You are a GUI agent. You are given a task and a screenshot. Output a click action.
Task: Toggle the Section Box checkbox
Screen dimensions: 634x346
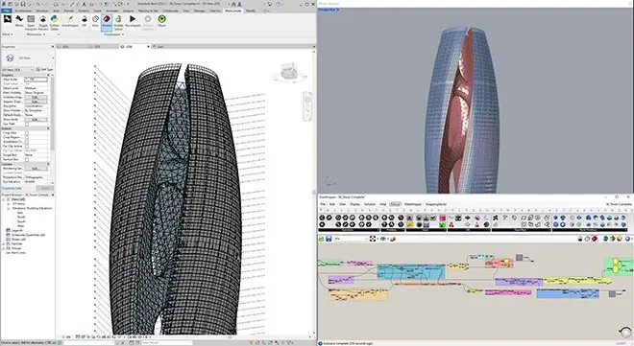[27, 159]
